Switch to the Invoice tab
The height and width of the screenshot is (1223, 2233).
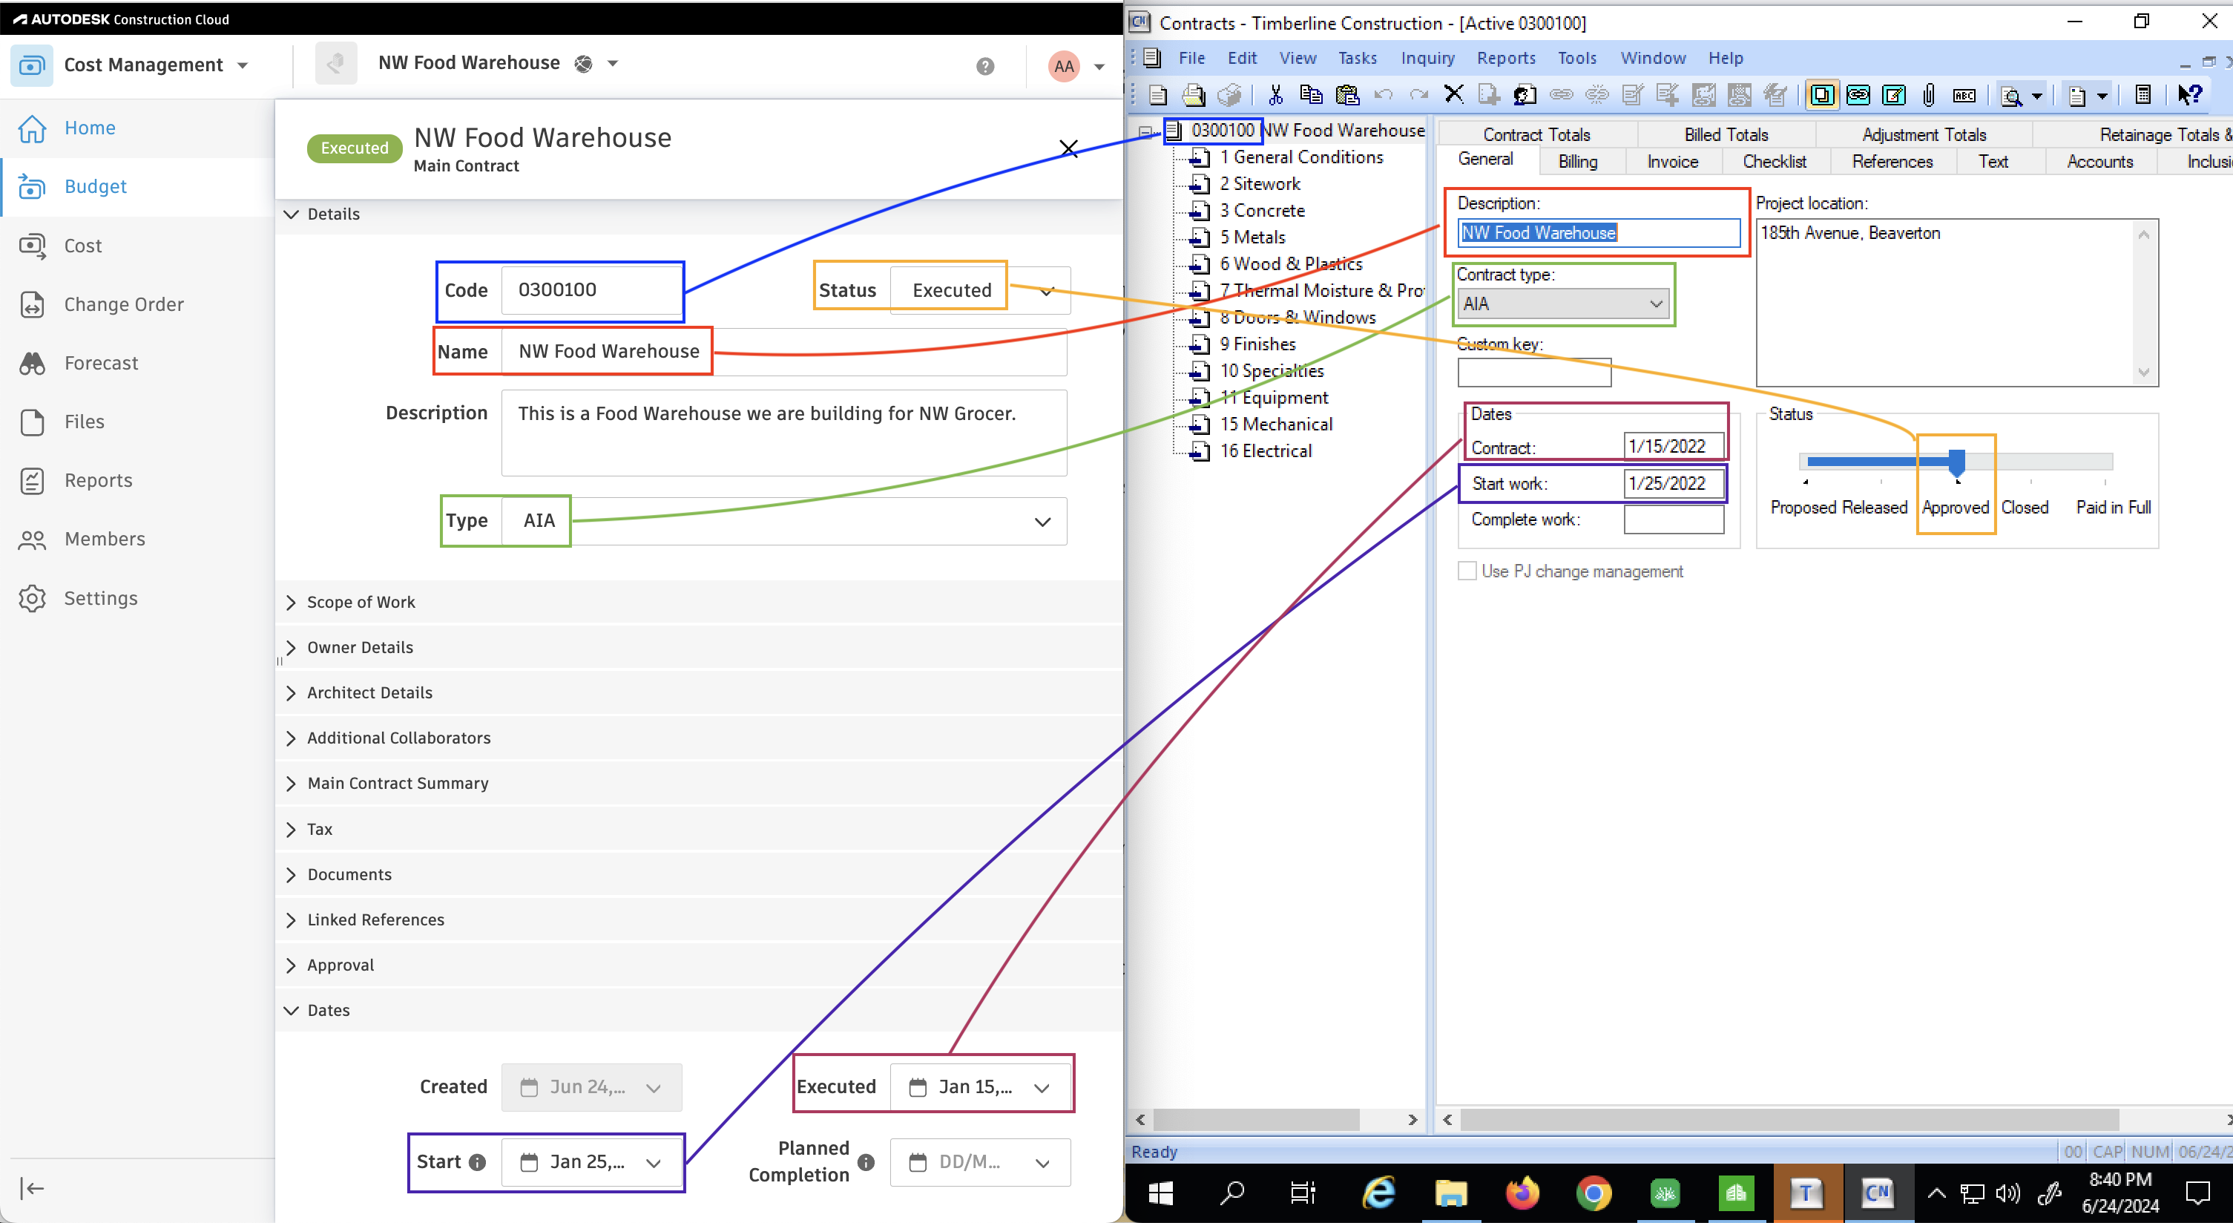click(1672, 161)
